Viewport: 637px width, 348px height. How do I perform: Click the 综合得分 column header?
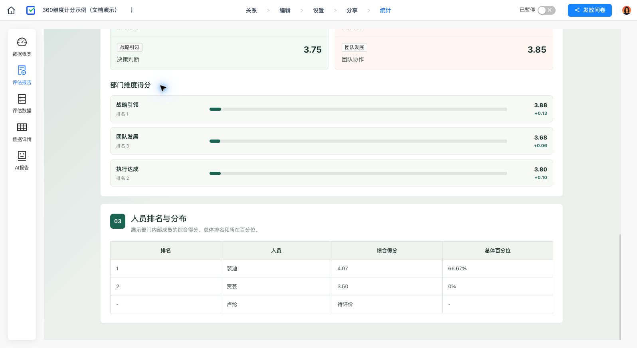pos(387,250)
